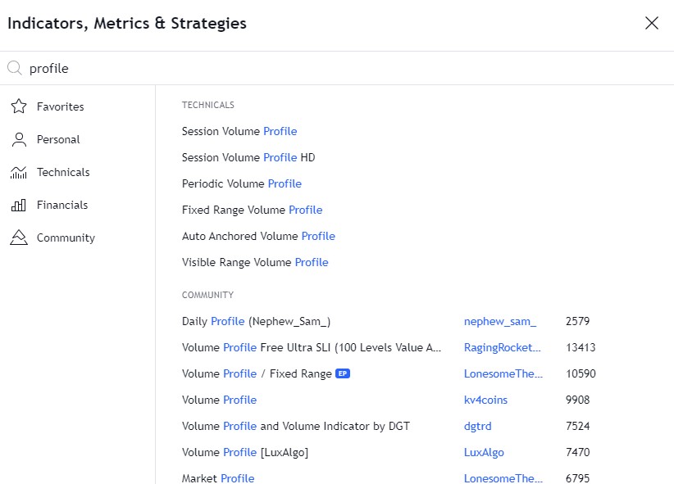Click the Technicals chart icon

[x=19, y=172]
